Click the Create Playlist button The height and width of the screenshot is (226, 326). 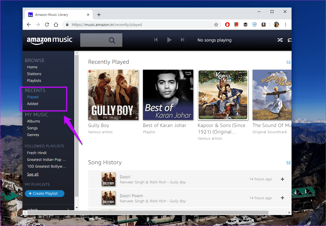(44, 193)
